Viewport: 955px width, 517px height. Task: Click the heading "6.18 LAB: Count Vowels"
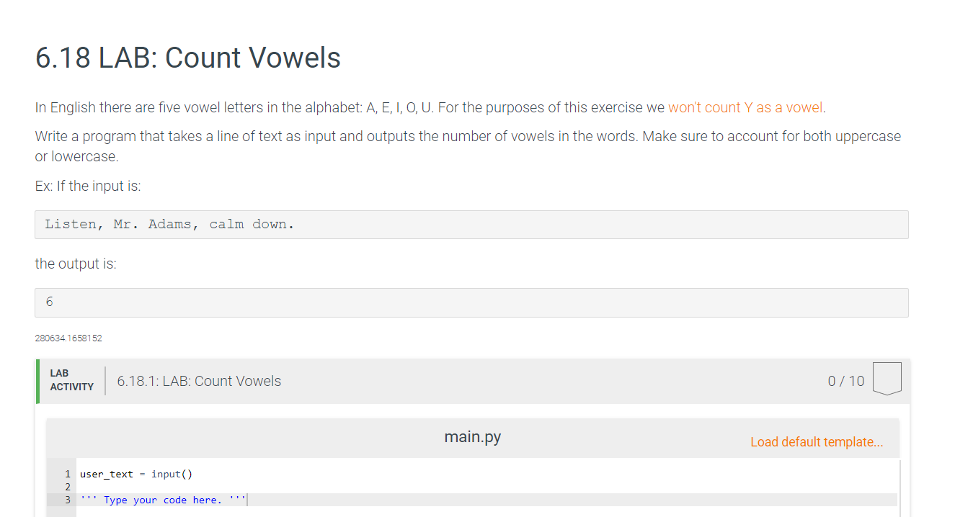pyautogui.click(x=187, y=58)
